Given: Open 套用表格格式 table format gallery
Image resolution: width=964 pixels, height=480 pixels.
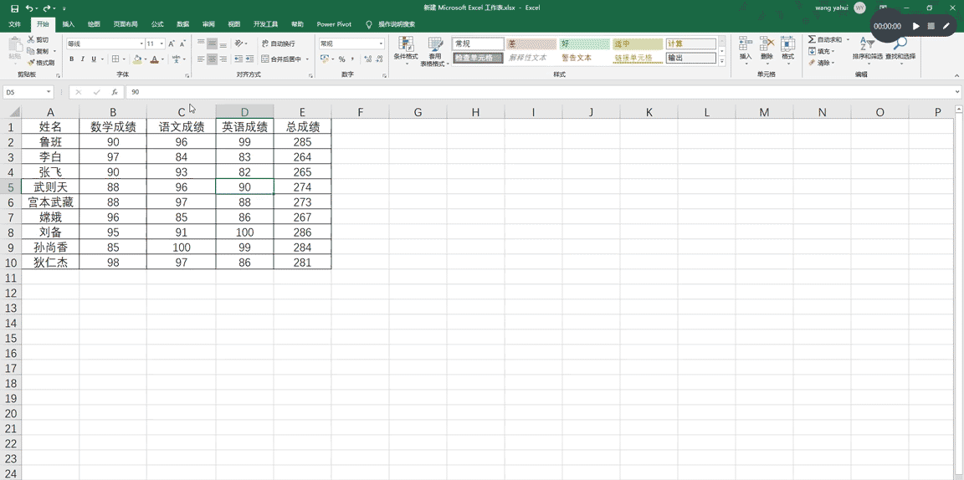Looking at the screenshot, I should (435, 51).
